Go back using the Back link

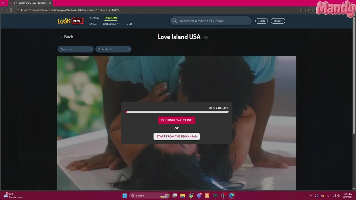pyautogui.click(x=67, y=37)
